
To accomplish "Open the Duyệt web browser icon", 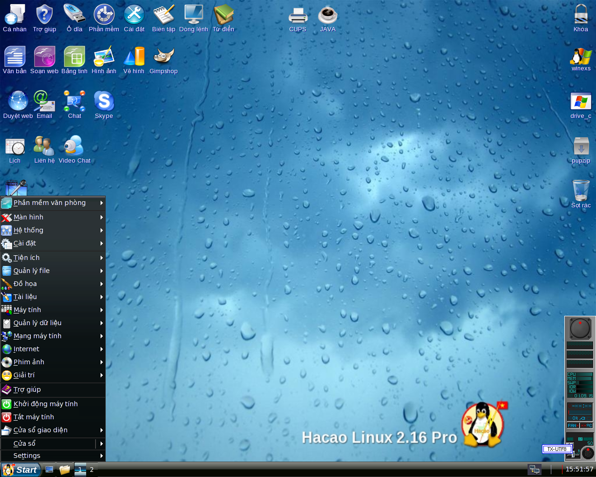I will [18, 102].
